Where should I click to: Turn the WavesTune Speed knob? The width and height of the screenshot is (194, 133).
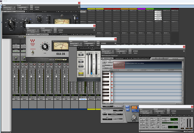134,117
